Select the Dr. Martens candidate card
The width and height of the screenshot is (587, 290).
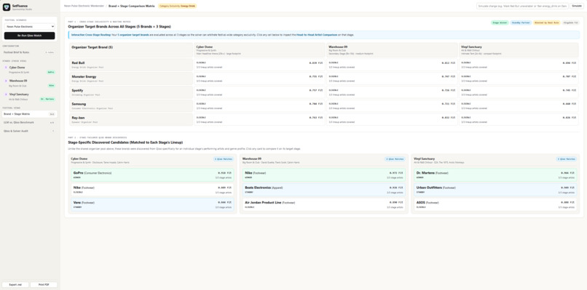pos(495,175)
